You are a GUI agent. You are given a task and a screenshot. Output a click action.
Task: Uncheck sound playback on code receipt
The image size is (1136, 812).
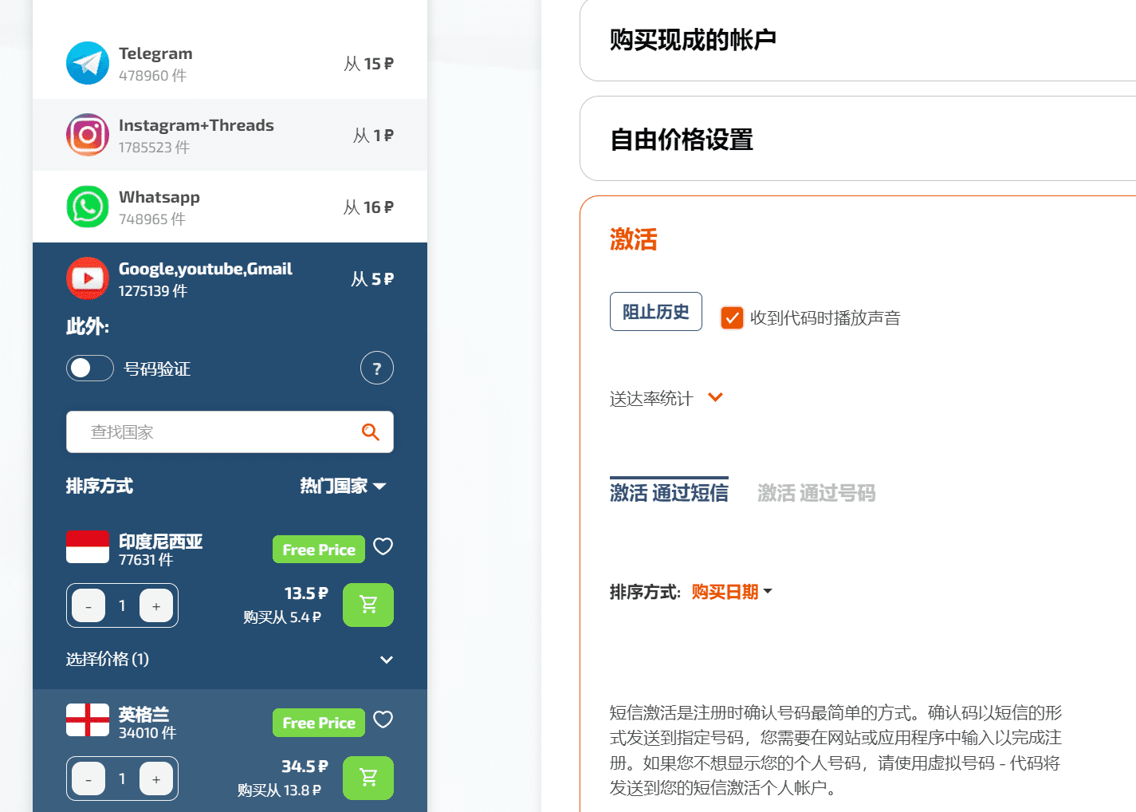point(731,317)
